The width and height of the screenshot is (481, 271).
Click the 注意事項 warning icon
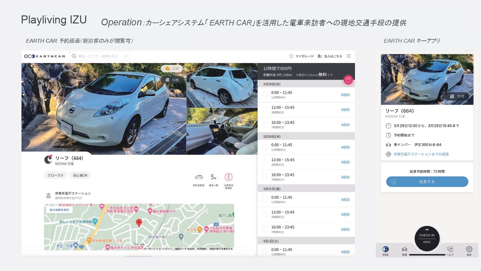click(x=228, y=177)
